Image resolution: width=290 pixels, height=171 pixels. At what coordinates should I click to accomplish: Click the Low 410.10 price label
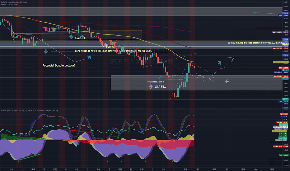pos(283,102)
